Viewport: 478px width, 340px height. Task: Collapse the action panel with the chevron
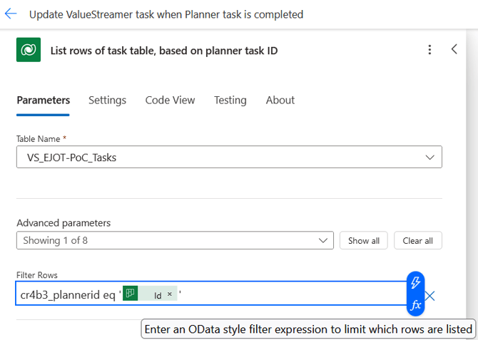tap(454, 49)
